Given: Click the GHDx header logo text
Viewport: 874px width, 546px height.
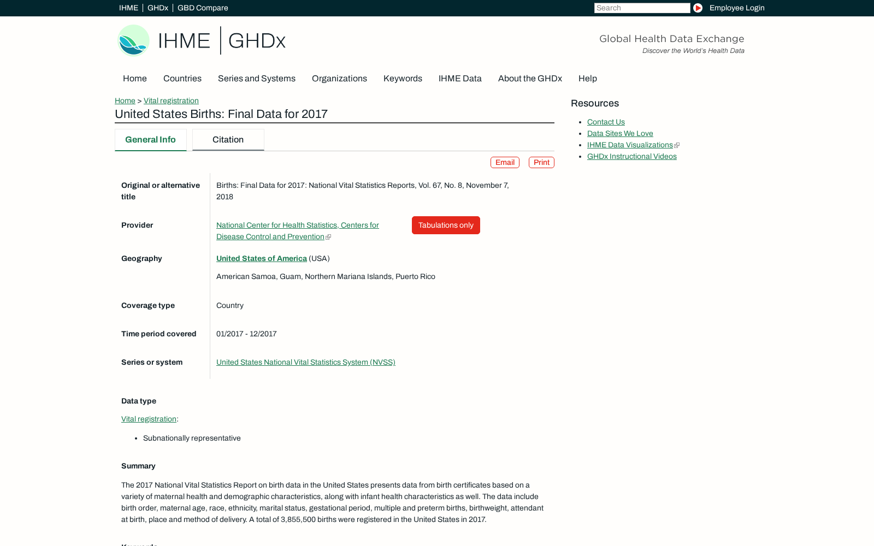Looking at the screenshot, I should (x=257, y=40).
